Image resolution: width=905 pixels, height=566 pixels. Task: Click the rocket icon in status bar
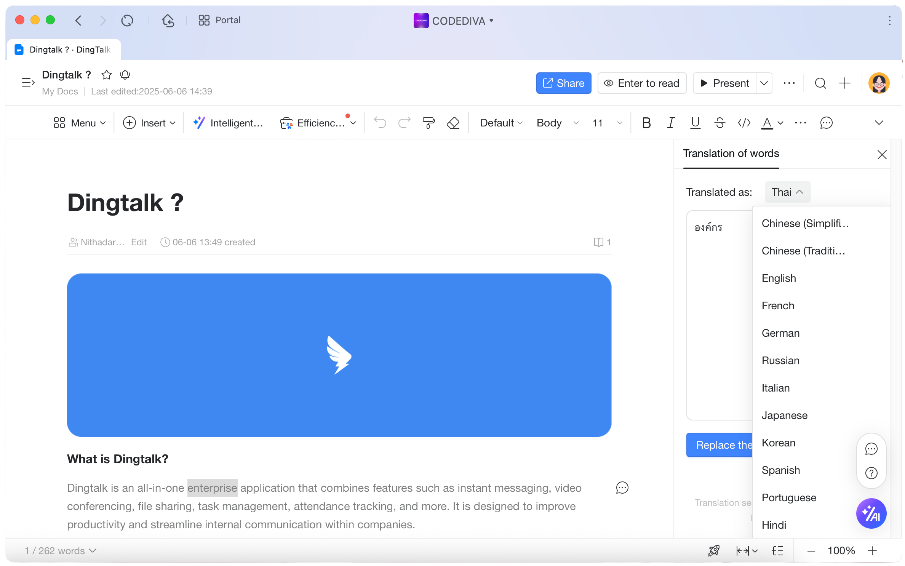(713, 551)
